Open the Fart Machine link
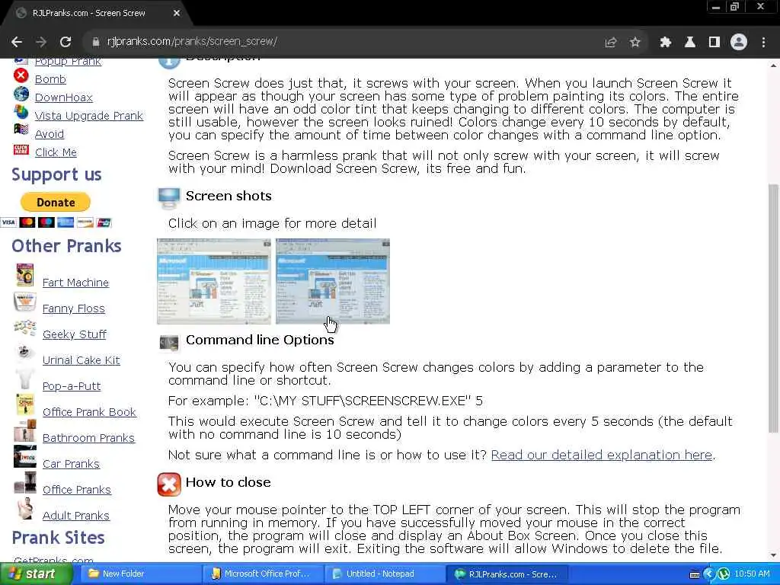The height and width of the screenshot is (585, 780). pos(75,283)
